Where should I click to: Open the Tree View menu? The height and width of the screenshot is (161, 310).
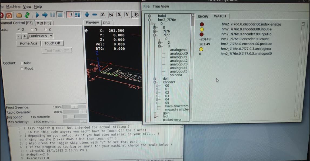(161, 6)
